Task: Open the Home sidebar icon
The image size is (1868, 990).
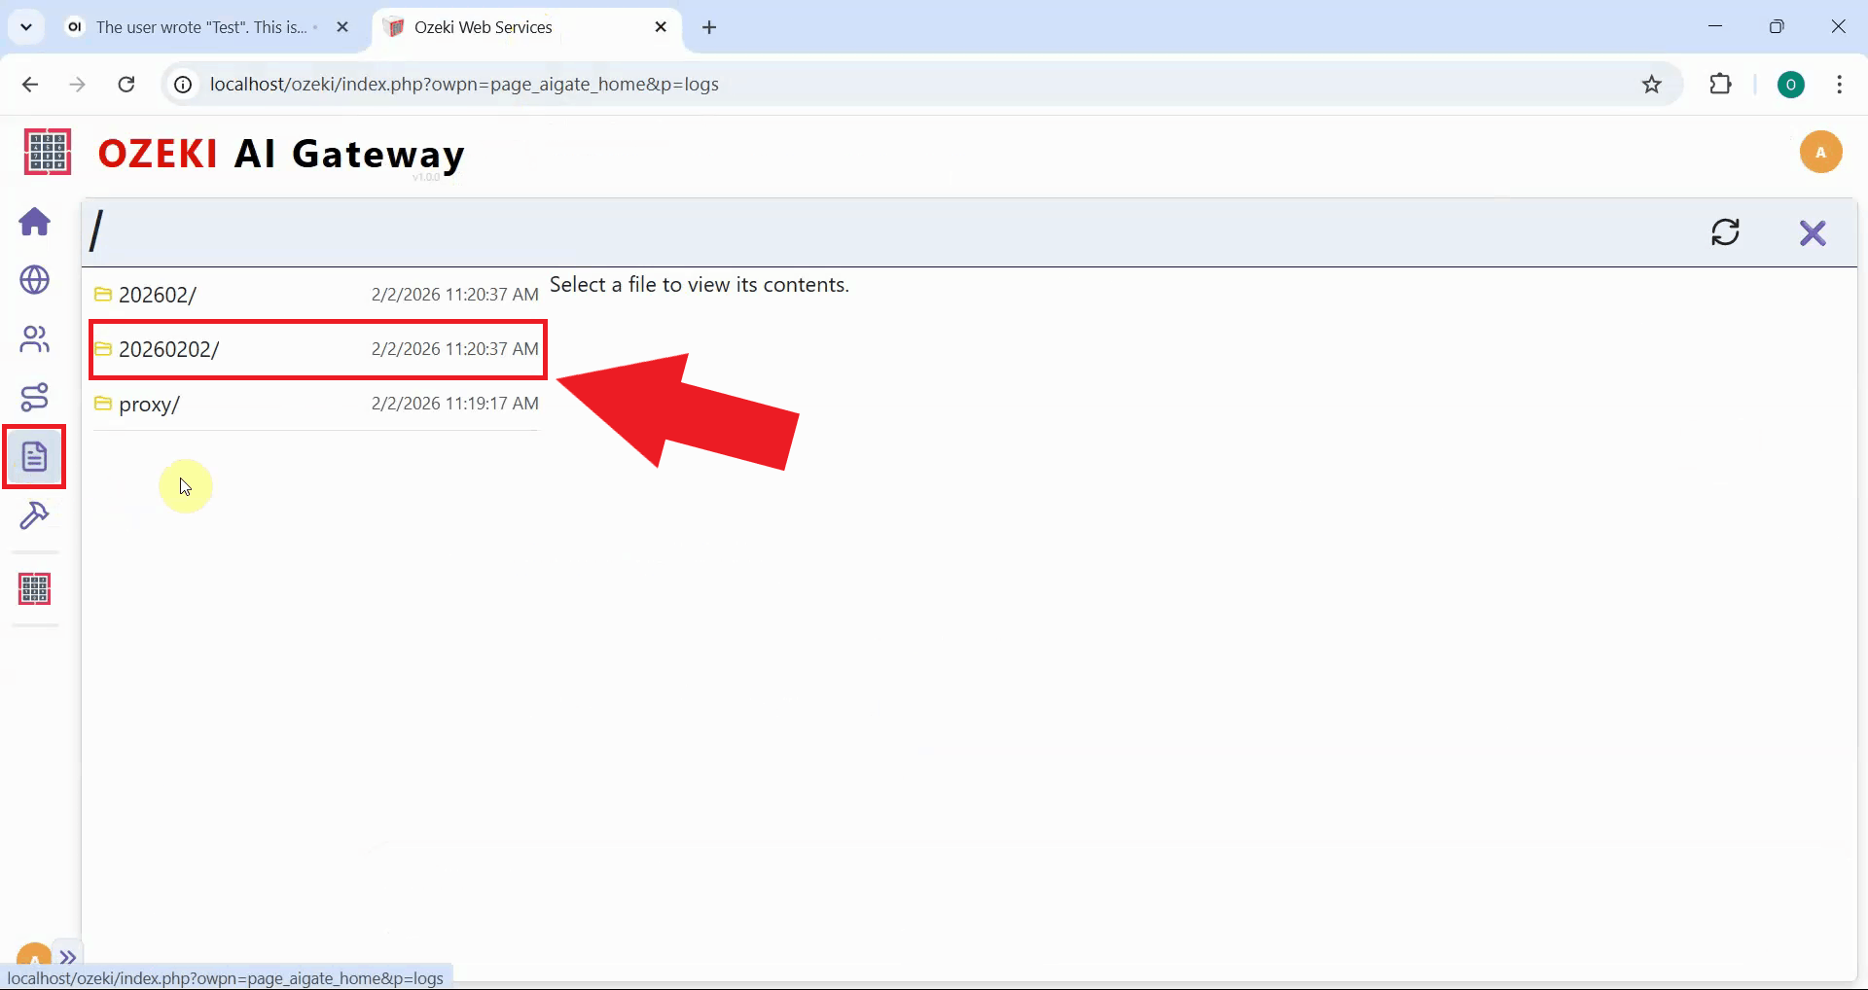Action: point(34,223)
